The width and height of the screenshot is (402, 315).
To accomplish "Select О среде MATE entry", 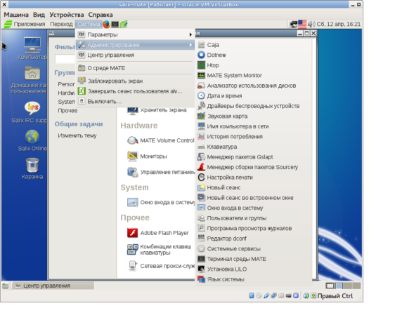I will 136,68.
